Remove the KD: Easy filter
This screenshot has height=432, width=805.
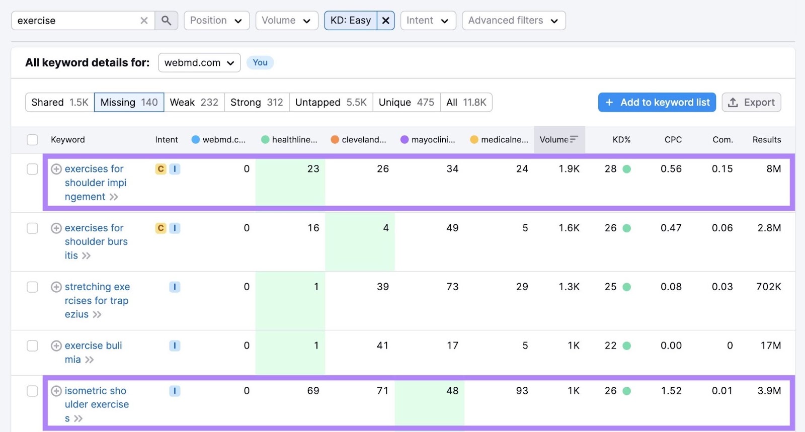point(385,21)
